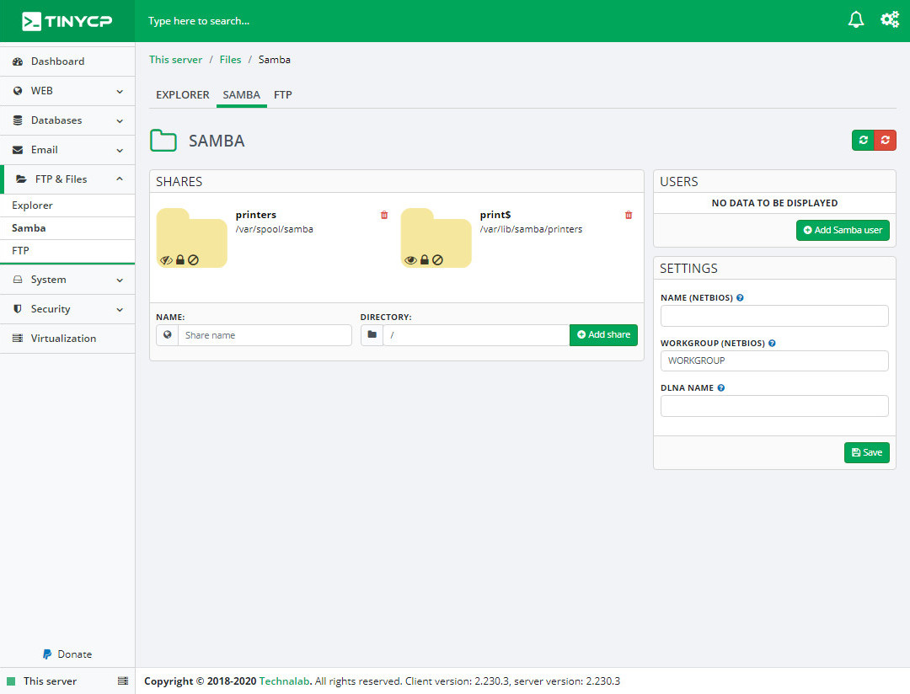Screen dimensions: 910x694
Task: Toggle lock icon on print$ share
Action: (x=424, y=260)
